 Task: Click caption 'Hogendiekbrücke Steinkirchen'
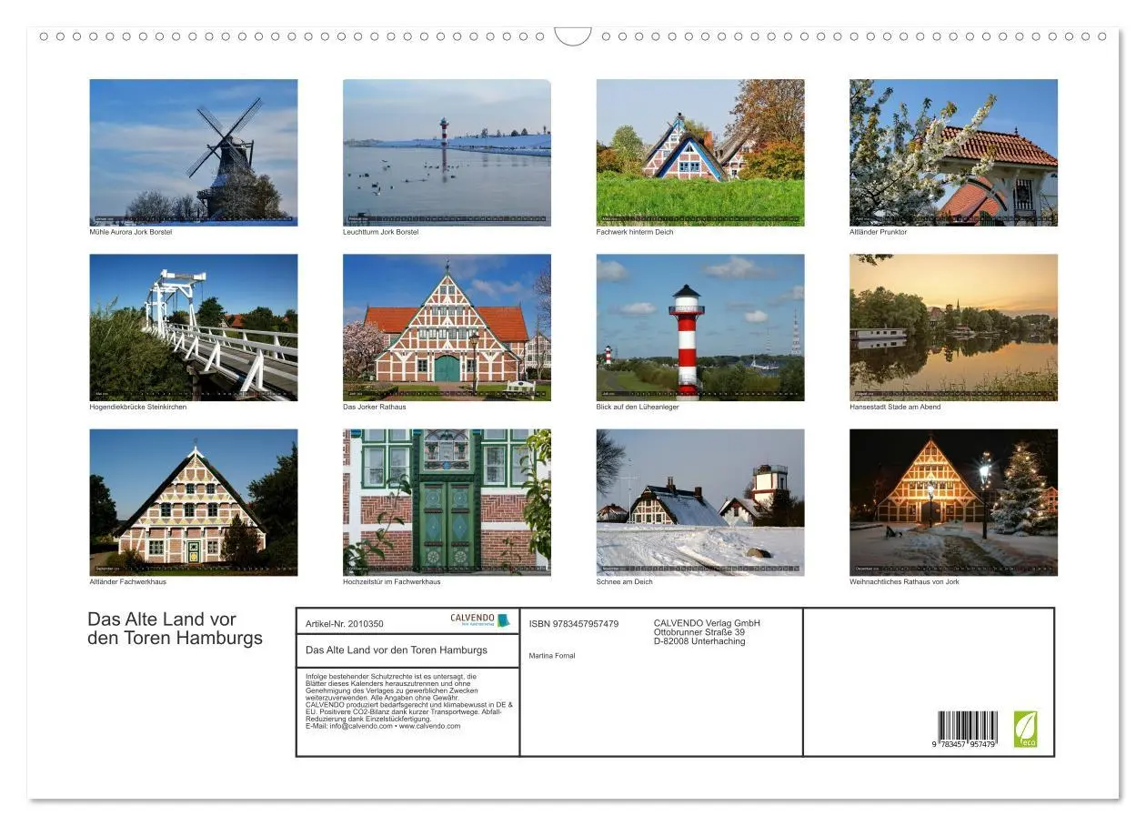(x=138, y=407)
